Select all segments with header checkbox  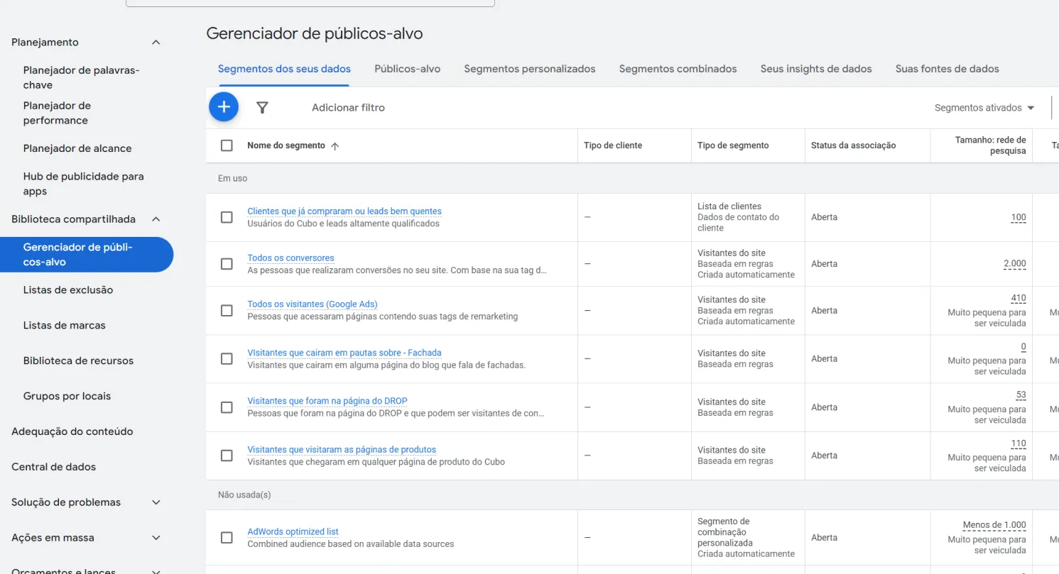[x=227, y=145]
